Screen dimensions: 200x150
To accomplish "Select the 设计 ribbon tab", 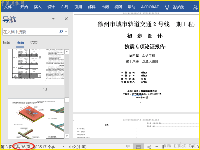I will pos(51,7).
